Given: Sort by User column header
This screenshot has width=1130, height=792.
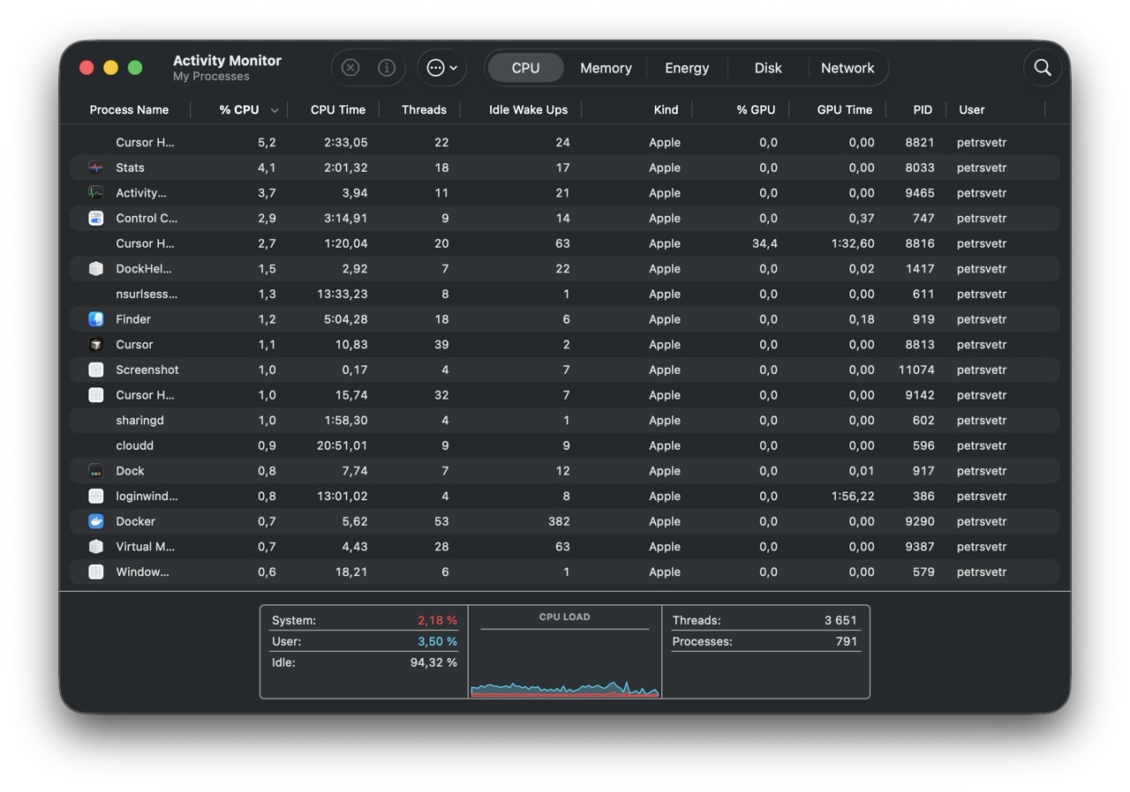Looking at the screenshot, I should (971, 110).
